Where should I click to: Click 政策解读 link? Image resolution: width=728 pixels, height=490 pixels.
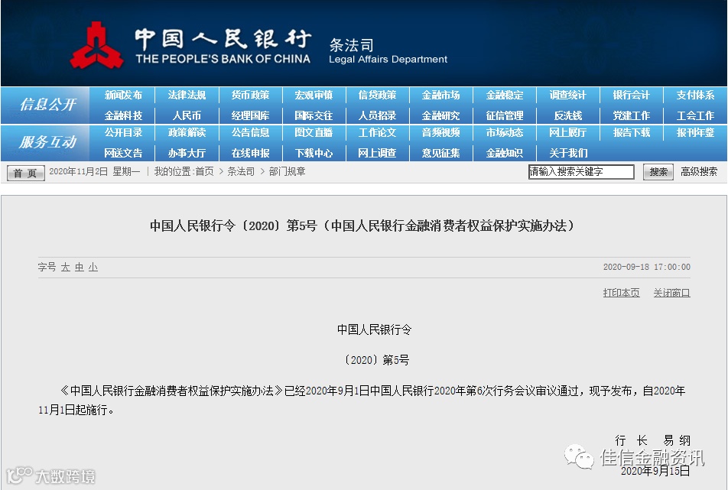pos(187,133)
